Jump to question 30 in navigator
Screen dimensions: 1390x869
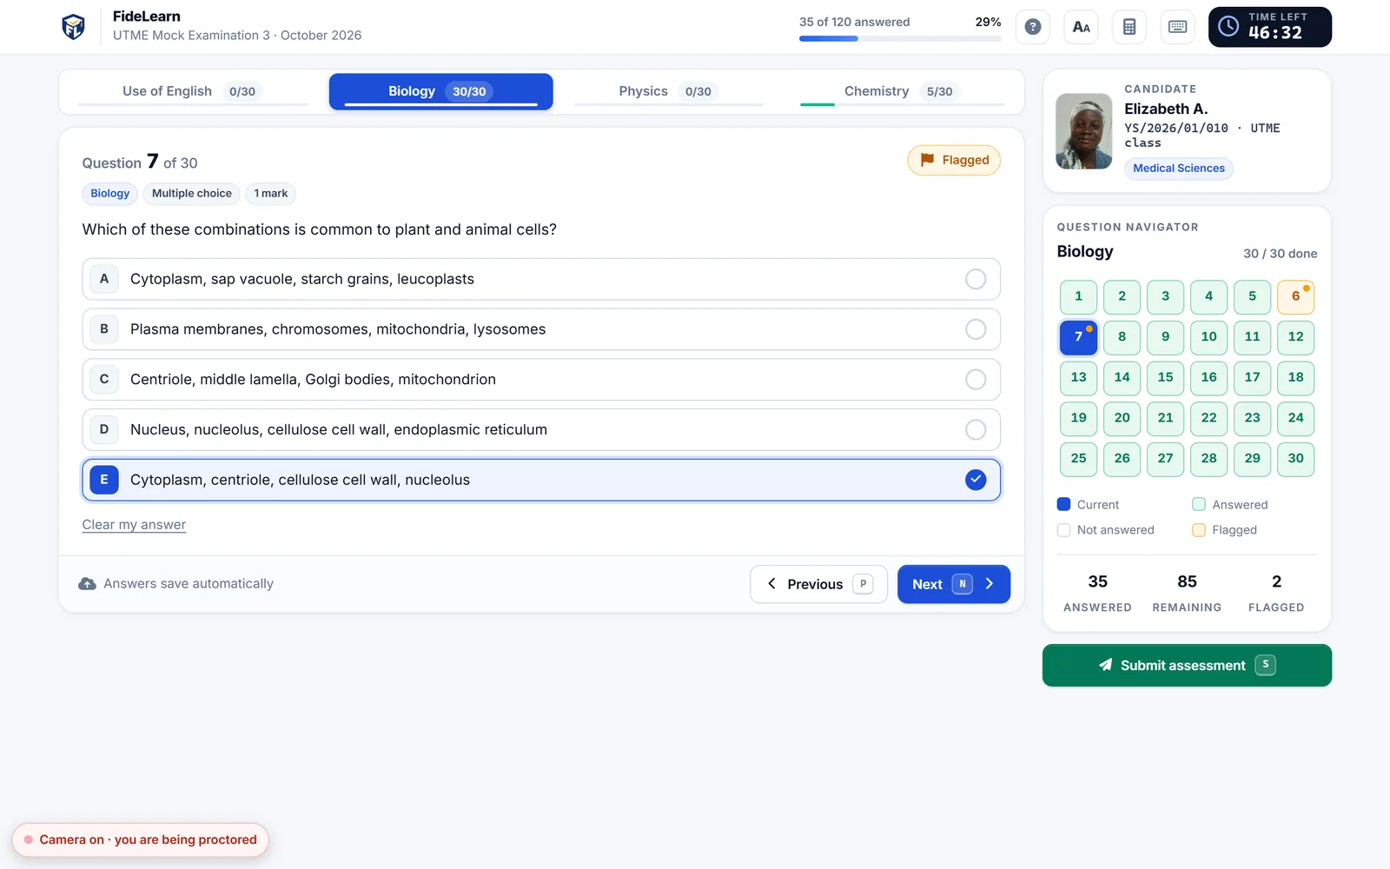point(1295,459)
